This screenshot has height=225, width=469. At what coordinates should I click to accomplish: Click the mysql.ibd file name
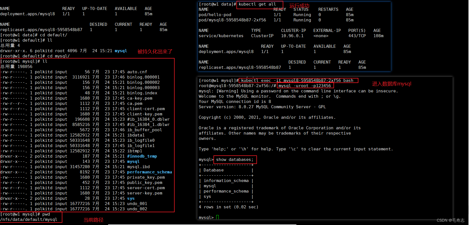point(138,167)
